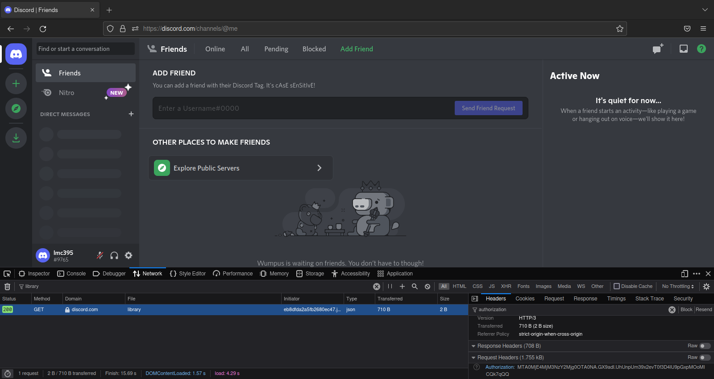Open devtools customize three-dots menu
The width and height of the screenshot is (714, 379).
697,274
